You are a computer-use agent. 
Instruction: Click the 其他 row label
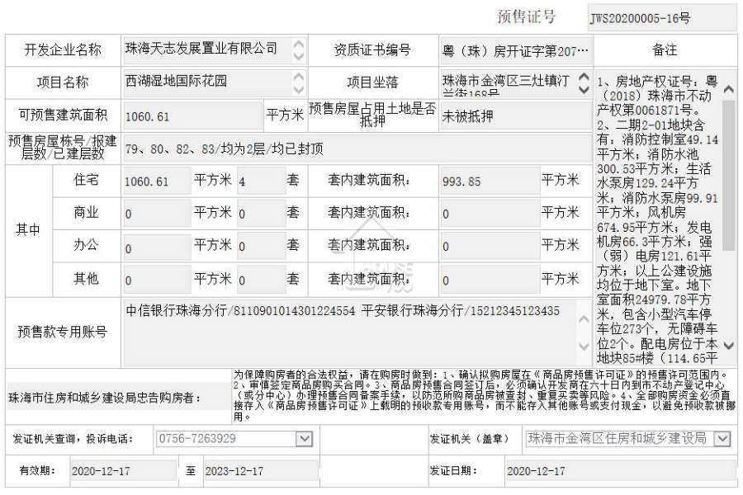[x=86, y=278]
